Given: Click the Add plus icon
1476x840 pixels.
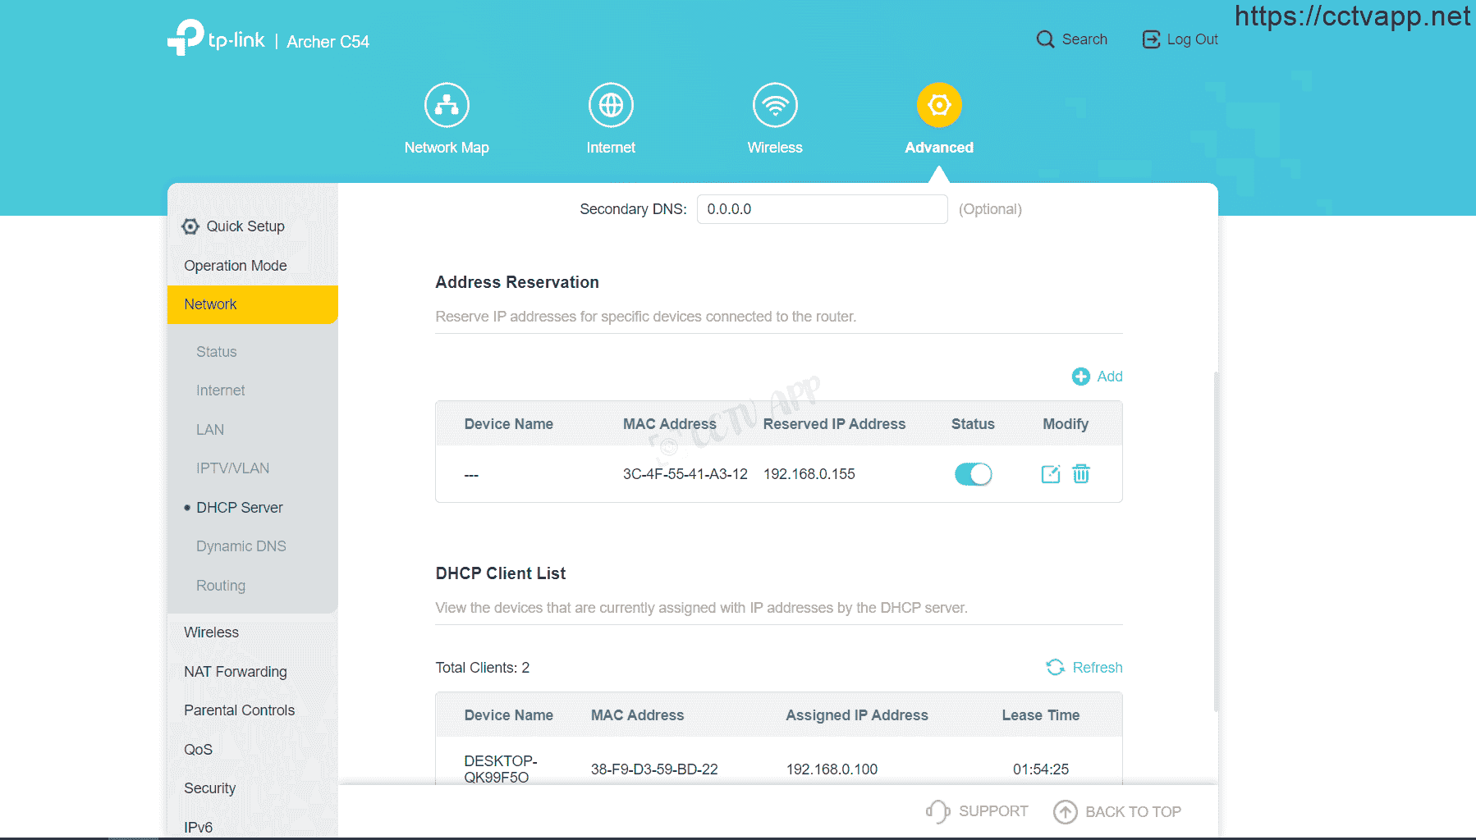Looking at the screenshot, I should click(x=1081, y=377).
